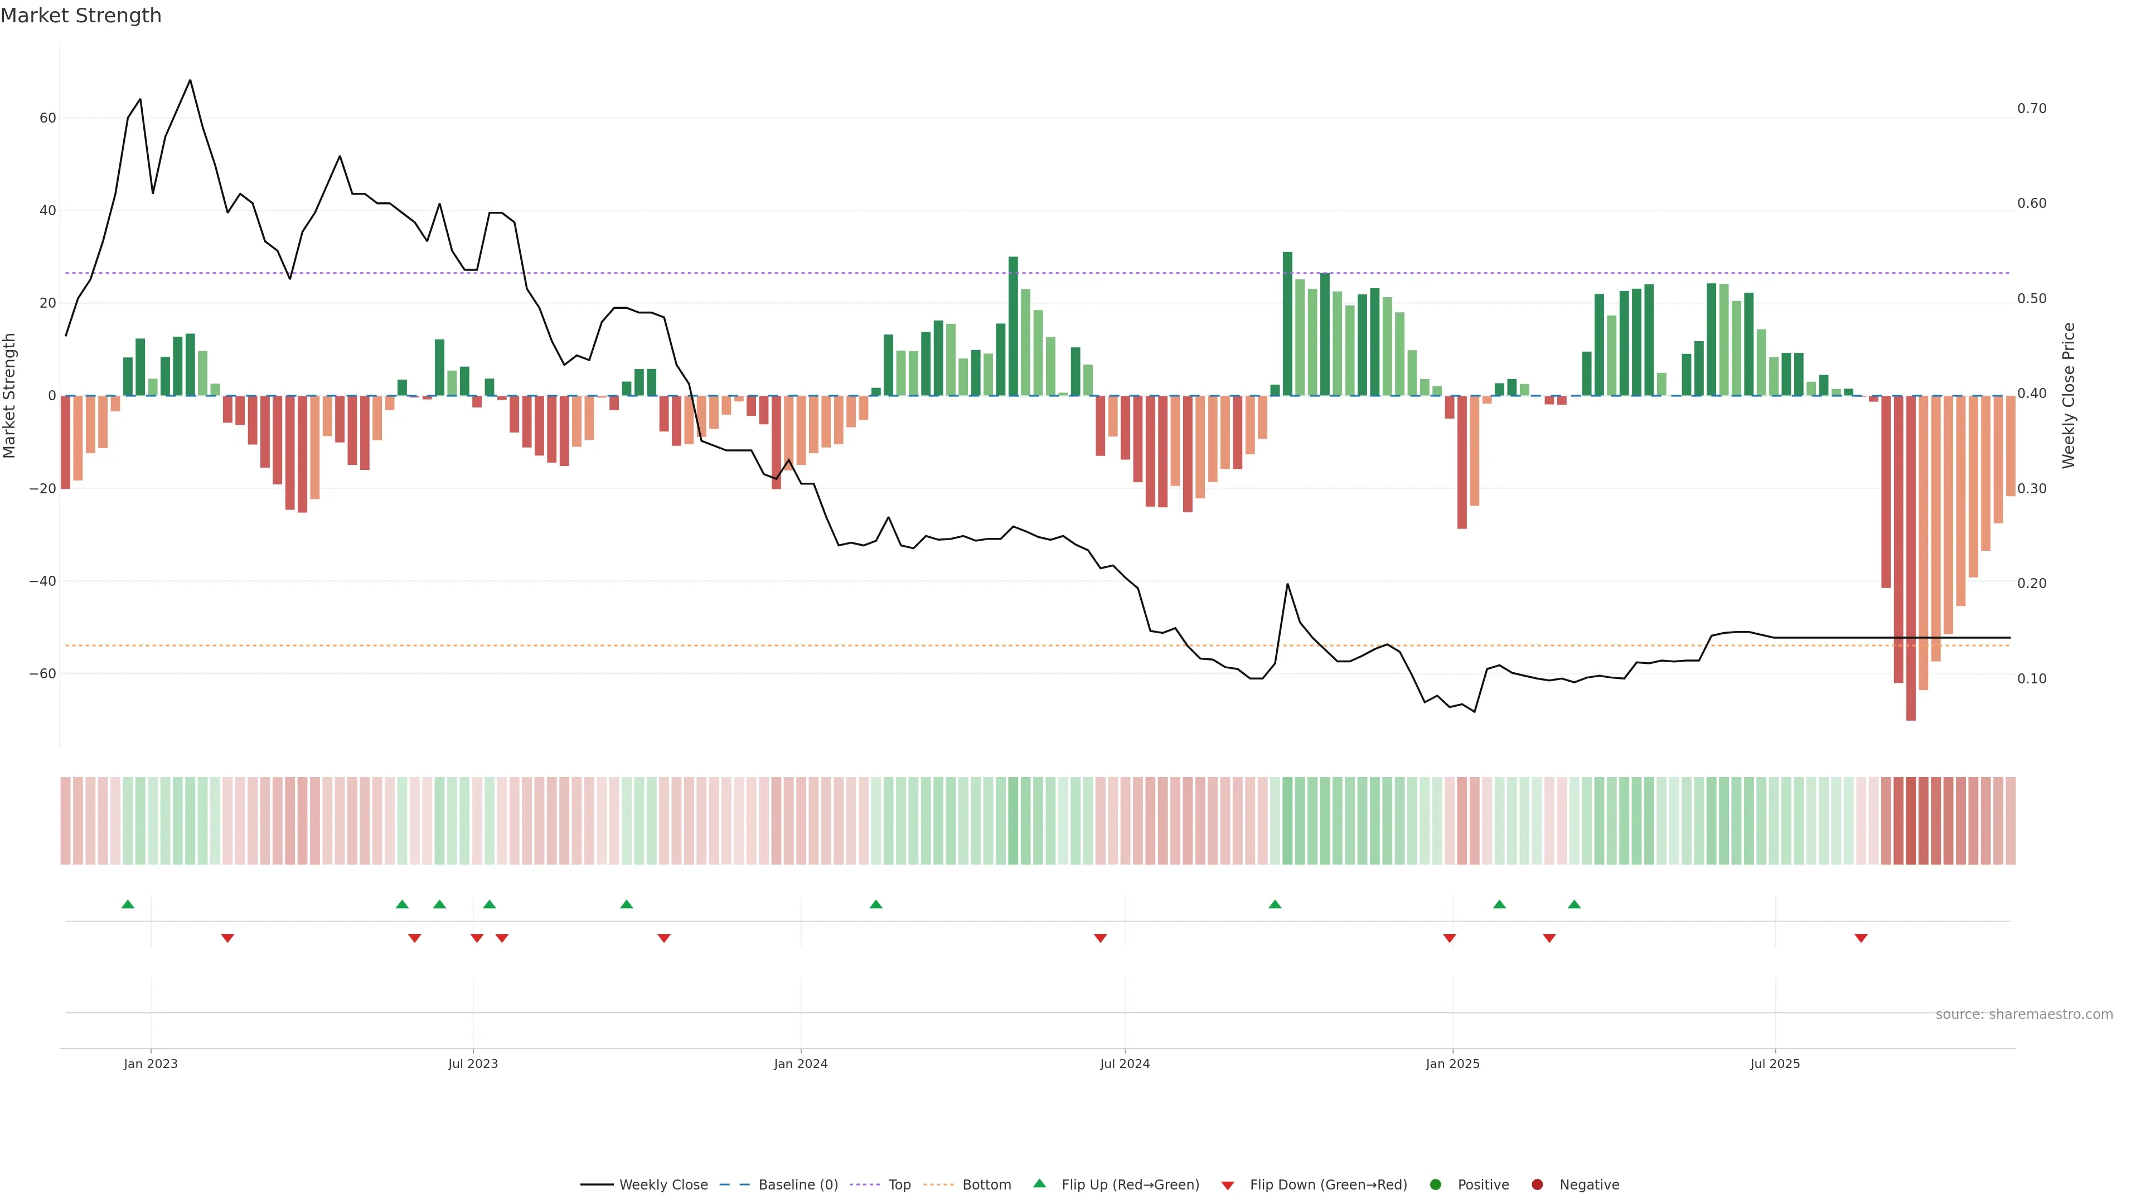
Task: Click the green flip-up triangle near Jan 2024
Action: pos(875,904)
